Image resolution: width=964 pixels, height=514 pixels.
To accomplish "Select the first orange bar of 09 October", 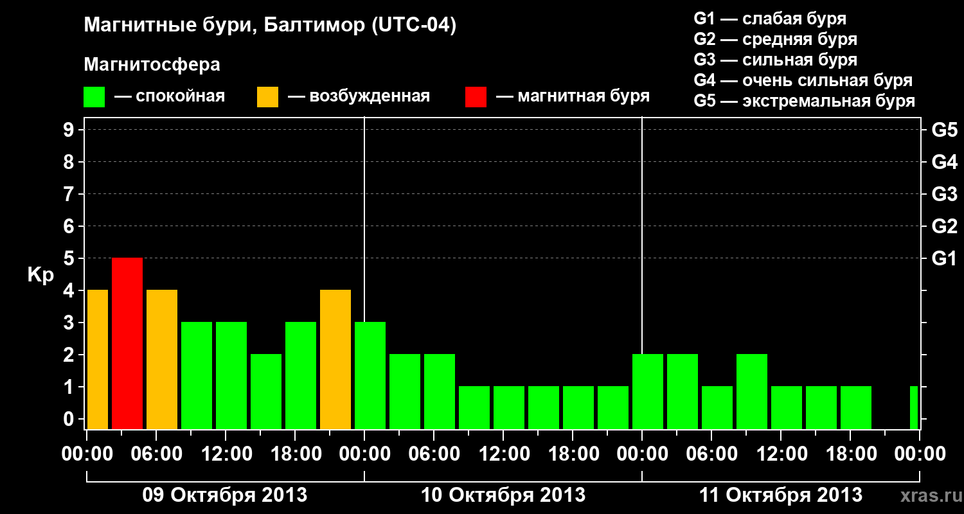I will coord(97,359).
